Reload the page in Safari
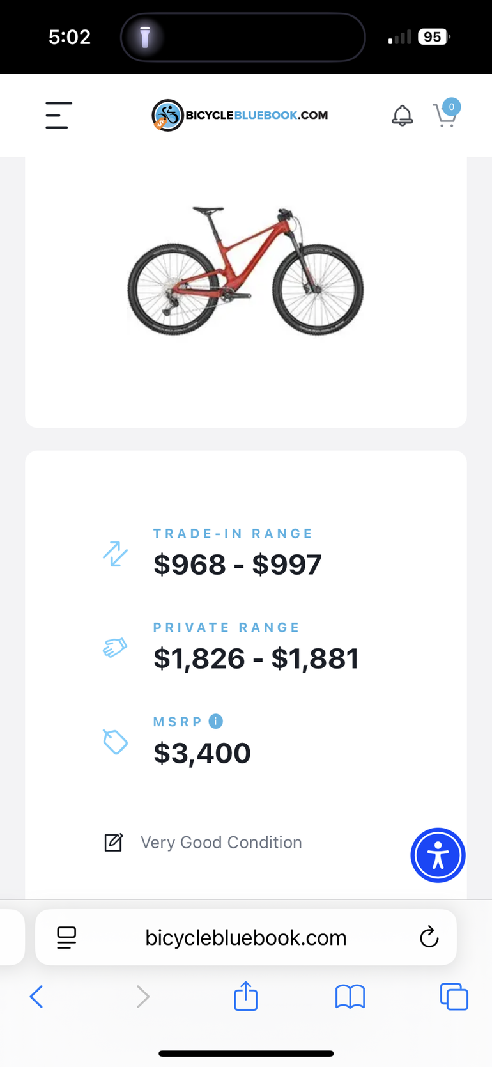Image resolution: width=492 pixels, height=1067 pixels. point(429,937)
